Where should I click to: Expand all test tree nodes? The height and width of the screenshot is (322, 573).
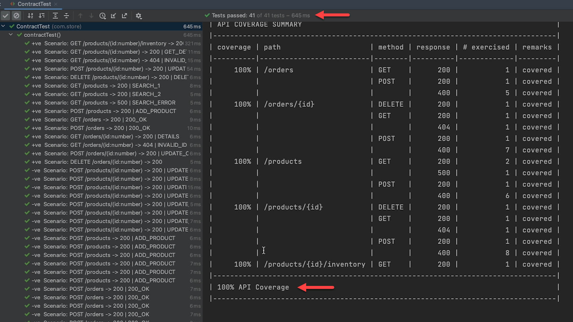55,16
